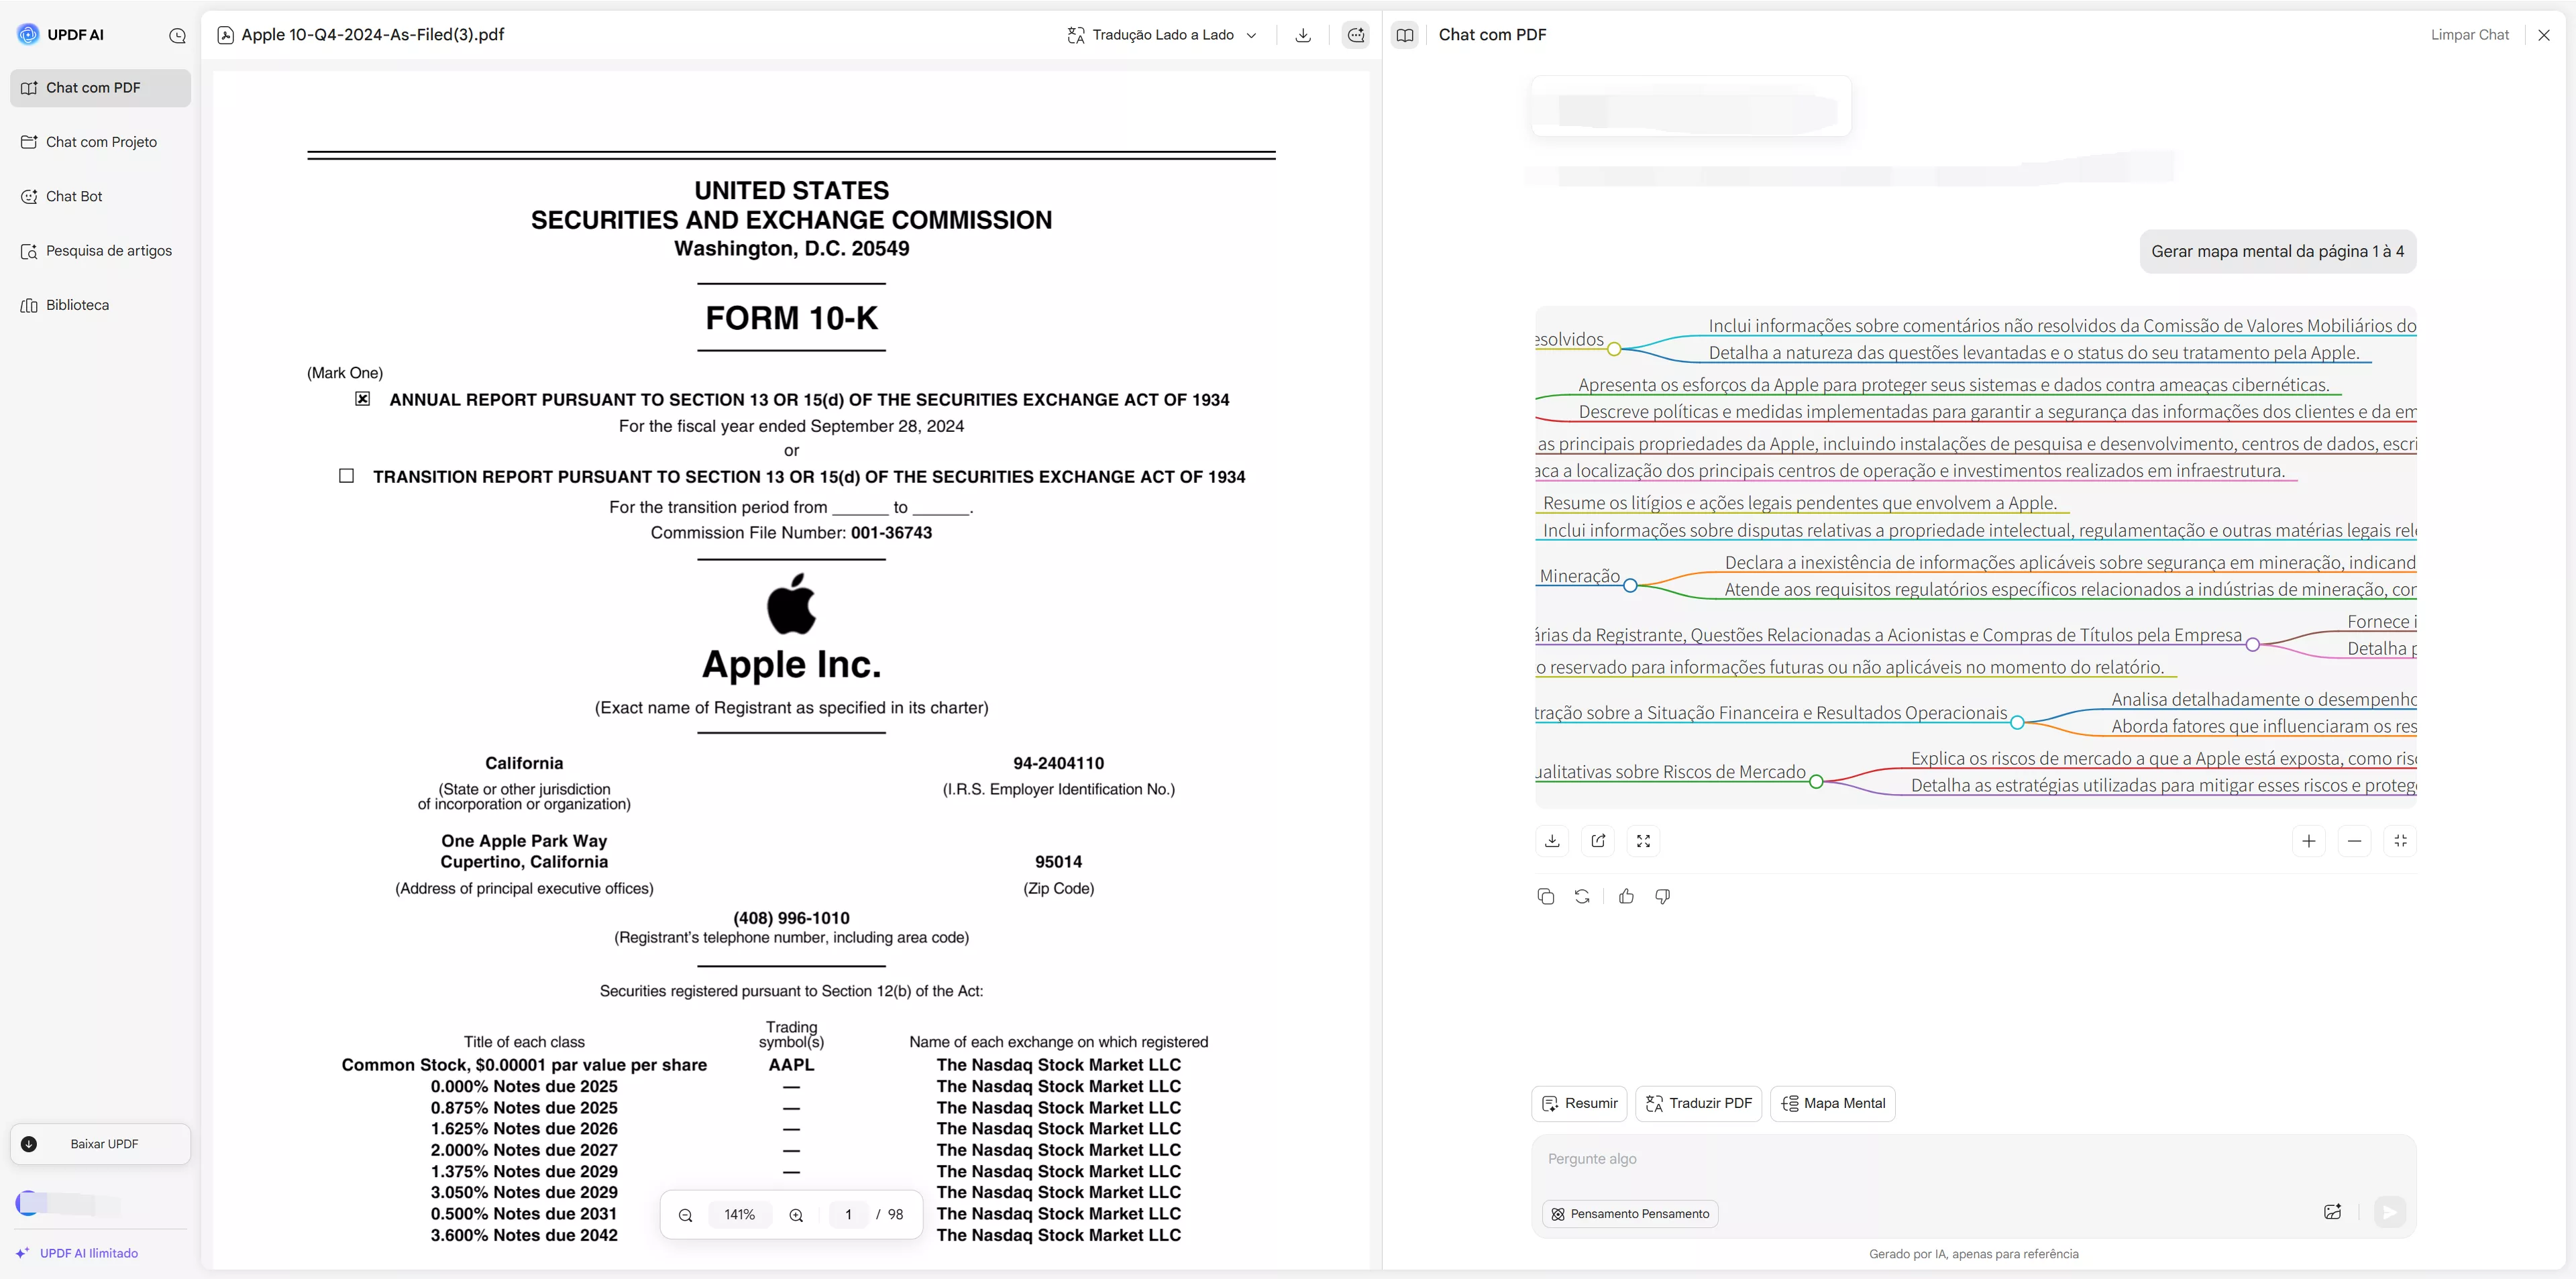
Task: Collapse the Situação Financeira e Resultados node
Action: [x=2017, y=722]
